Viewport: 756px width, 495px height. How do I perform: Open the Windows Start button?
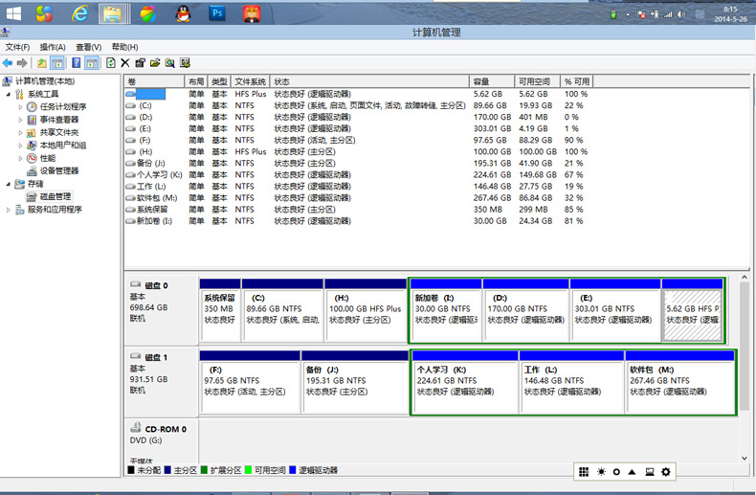[x=13, y=13]
